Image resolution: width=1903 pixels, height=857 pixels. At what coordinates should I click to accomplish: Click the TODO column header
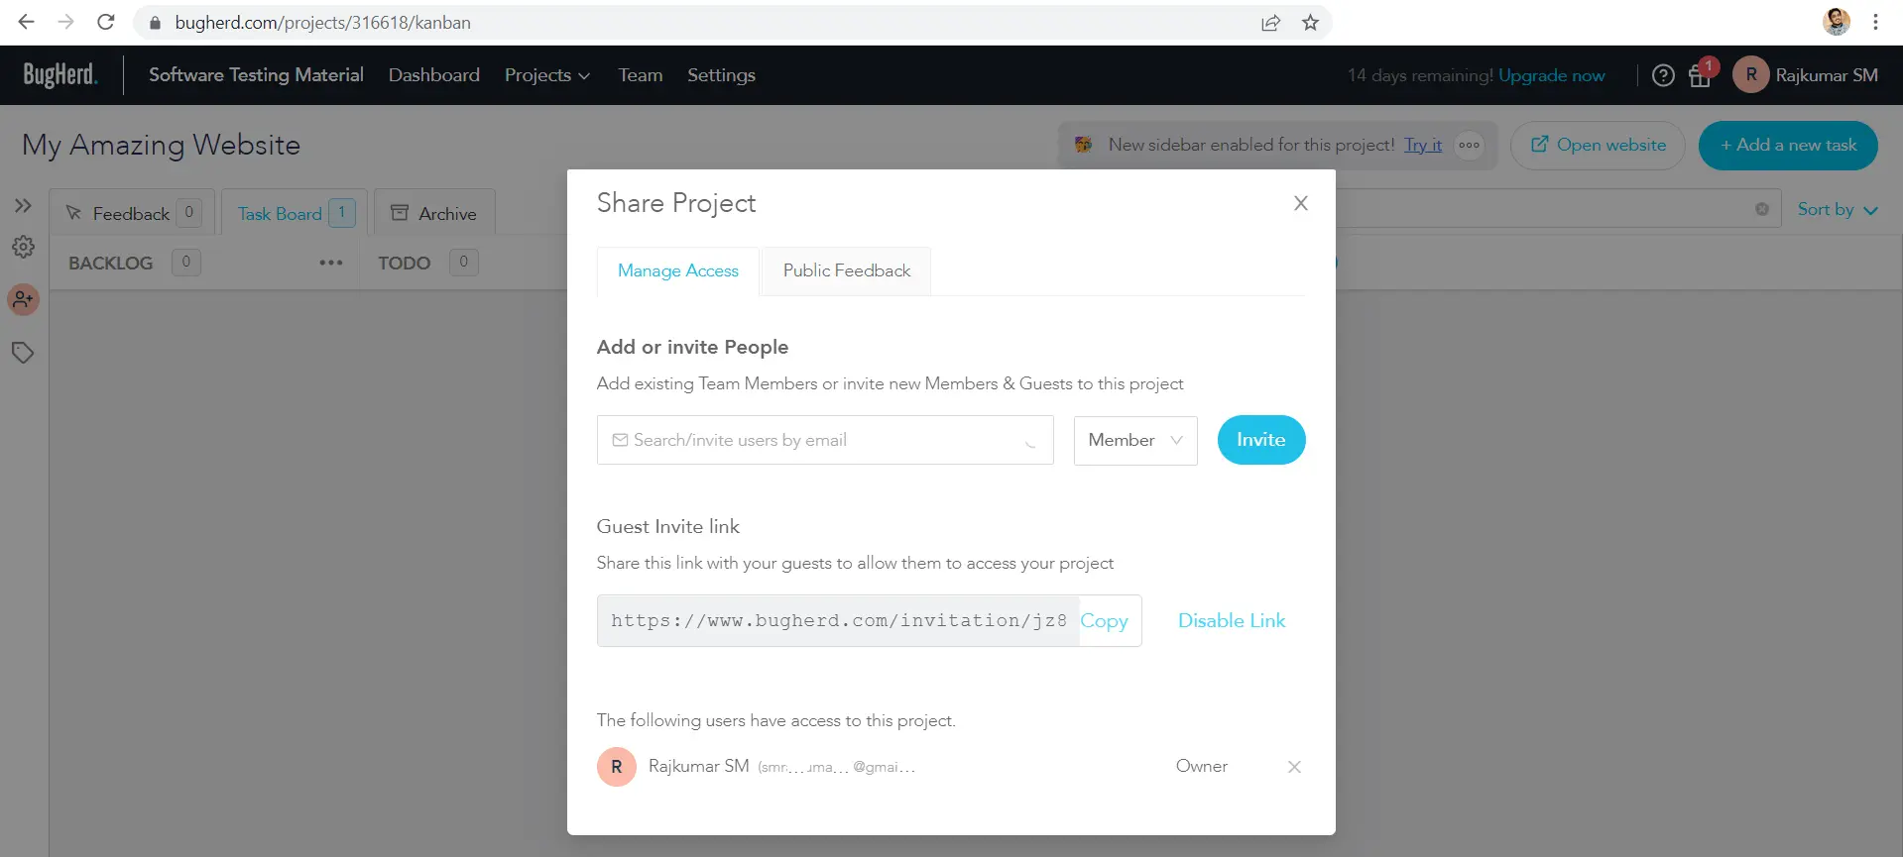(404, 263)
